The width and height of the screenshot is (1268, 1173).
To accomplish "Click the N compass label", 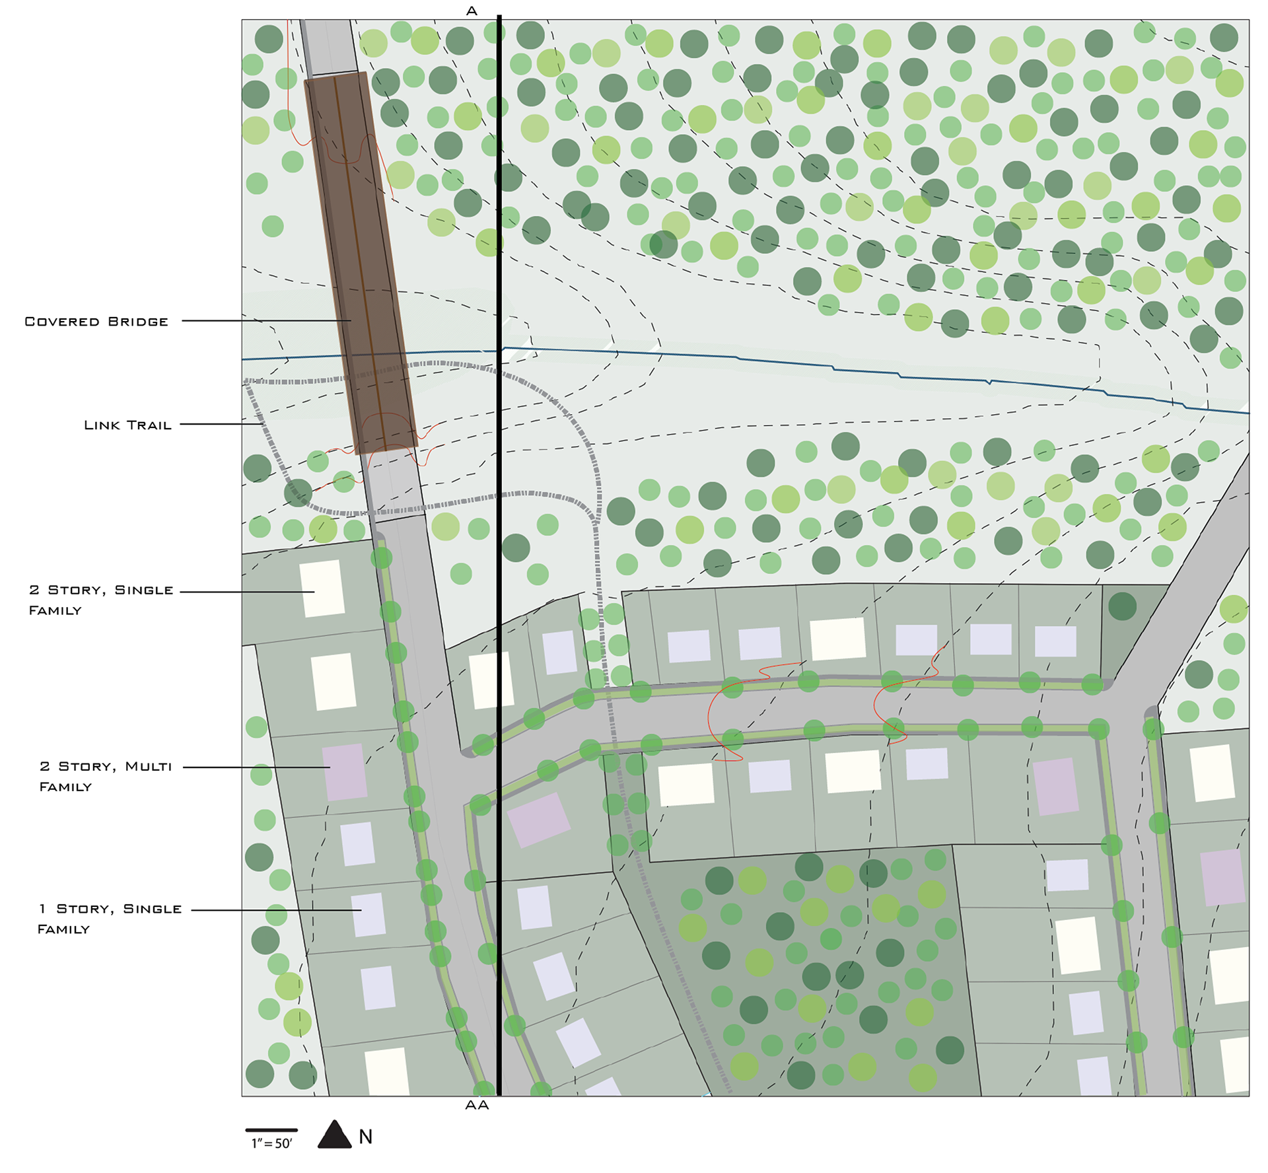I will (365, 1137).
